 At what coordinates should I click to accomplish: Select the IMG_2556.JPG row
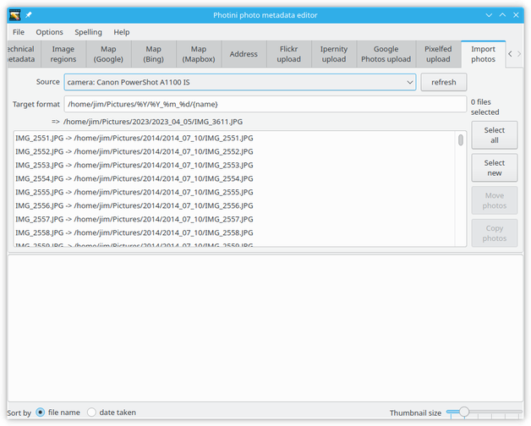[x=235, y=206]
